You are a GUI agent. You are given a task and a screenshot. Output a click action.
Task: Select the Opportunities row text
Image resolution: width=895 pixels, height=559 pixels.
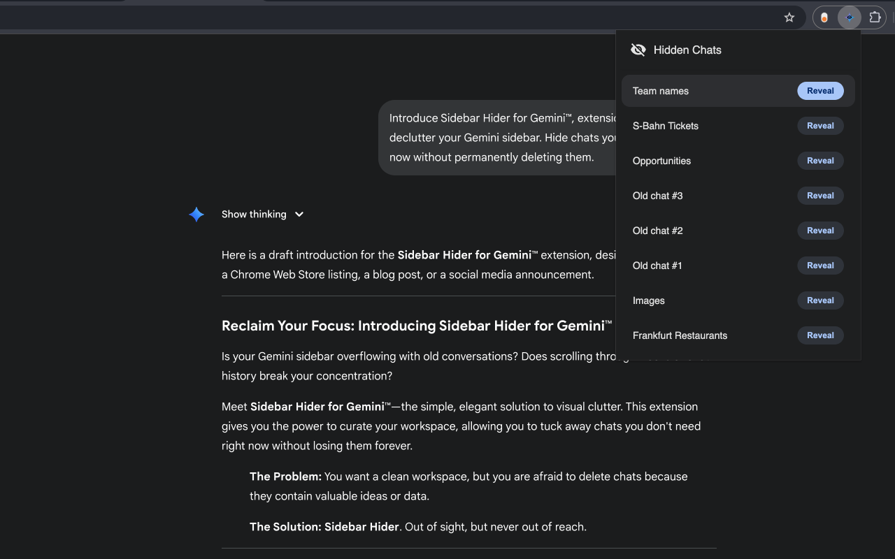[661, 161]
